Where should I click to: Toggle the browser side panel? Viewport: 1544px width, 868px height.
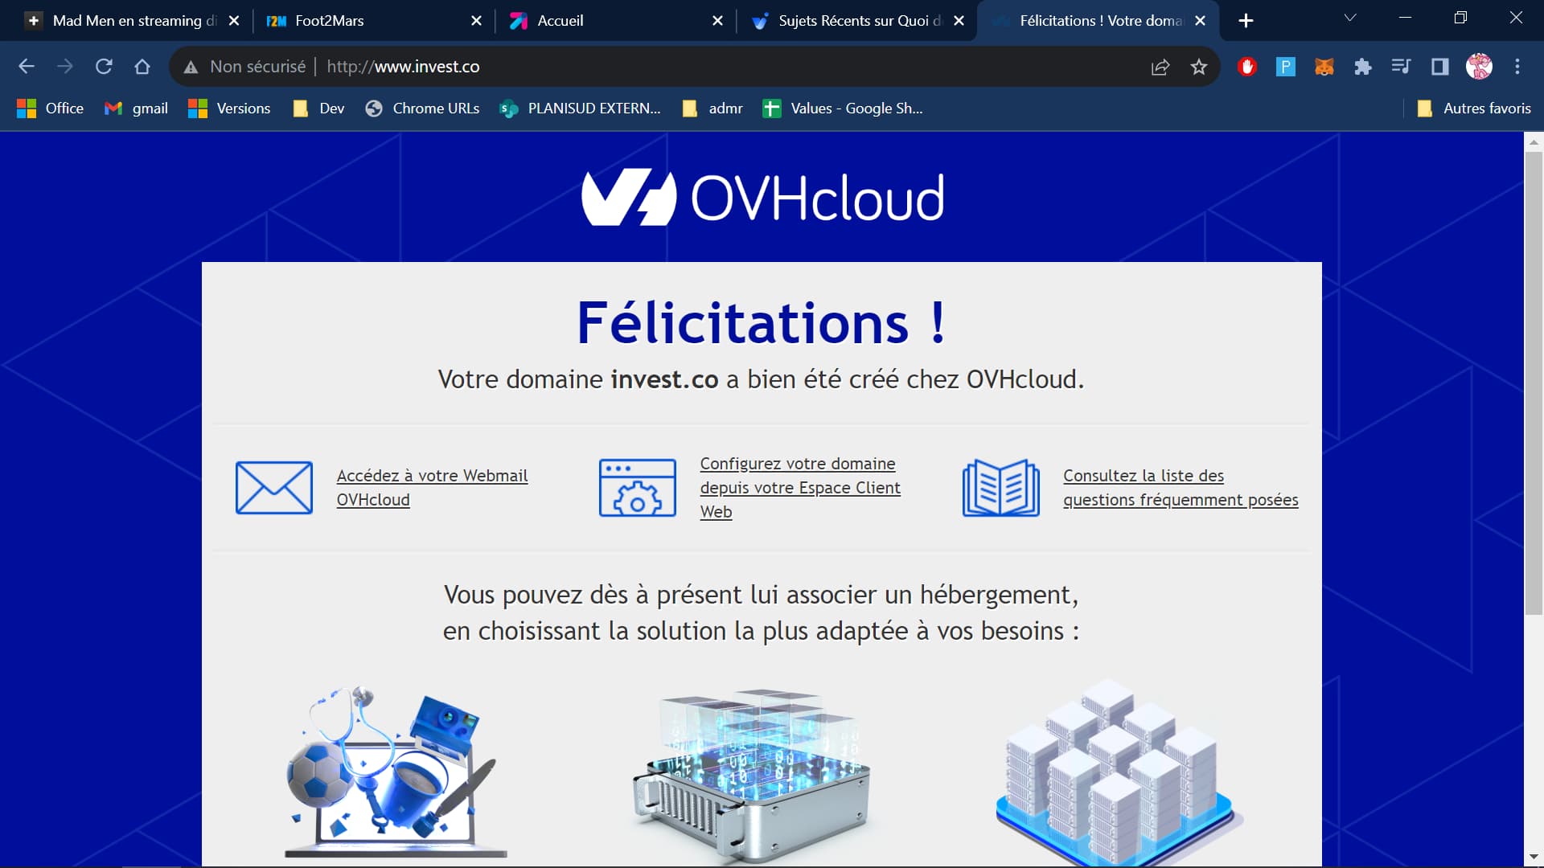[1440, 67]
